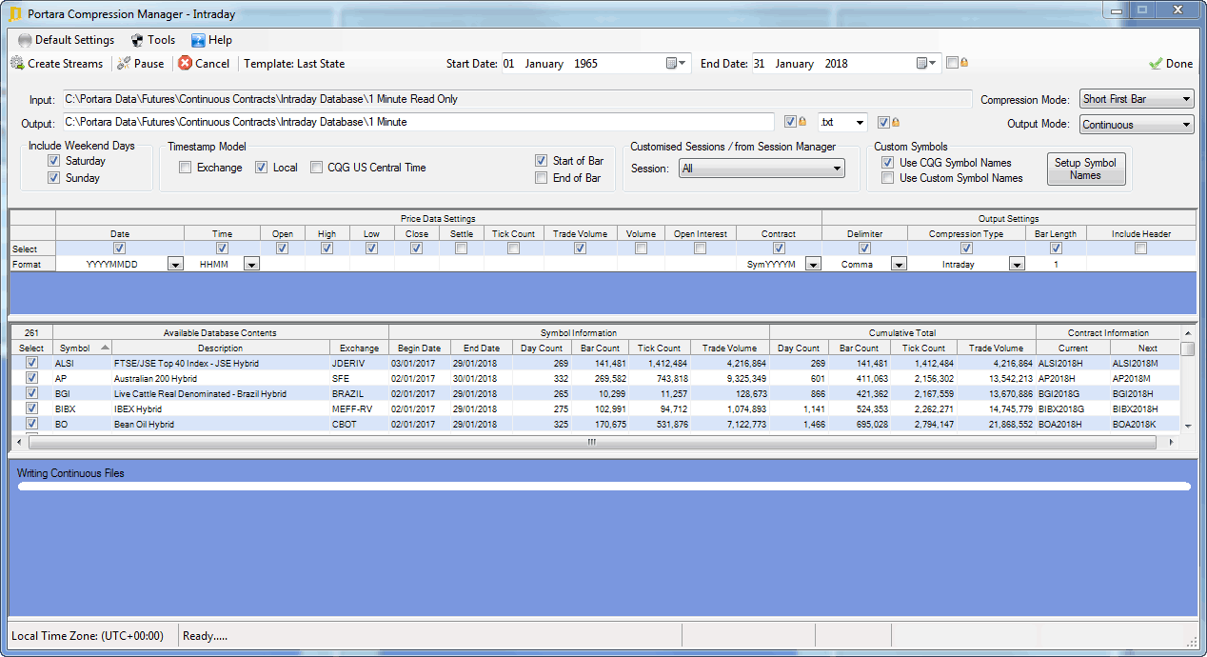Click the red Cancel X icon

pyautogui.click(x=185, y=64)
